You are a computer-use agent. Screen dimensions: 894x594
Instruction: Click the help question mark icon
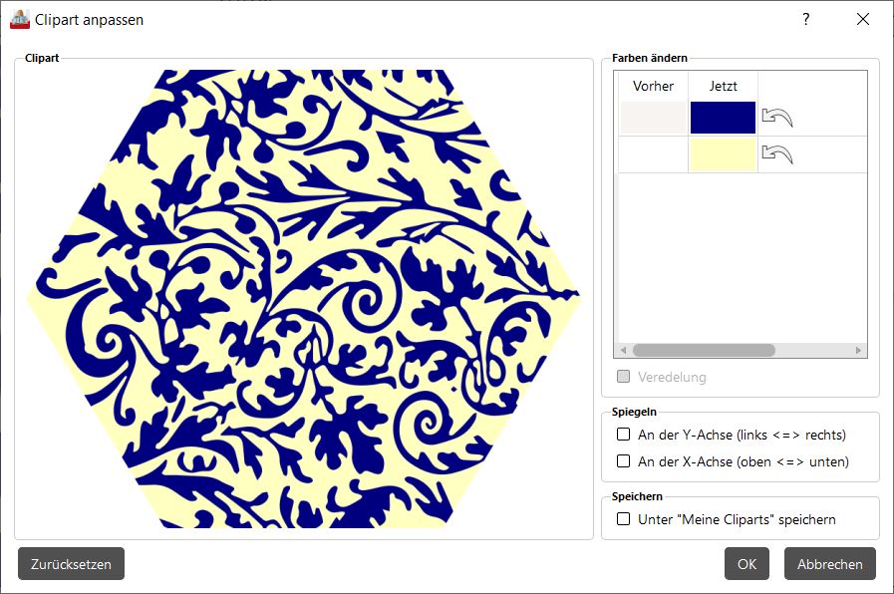805,19
